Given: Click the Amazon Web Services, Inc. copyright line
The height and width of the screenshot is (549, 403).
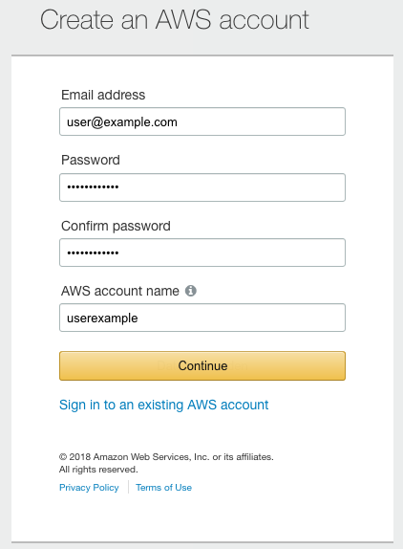Looking at the screenshot, I should pos(166,457).
